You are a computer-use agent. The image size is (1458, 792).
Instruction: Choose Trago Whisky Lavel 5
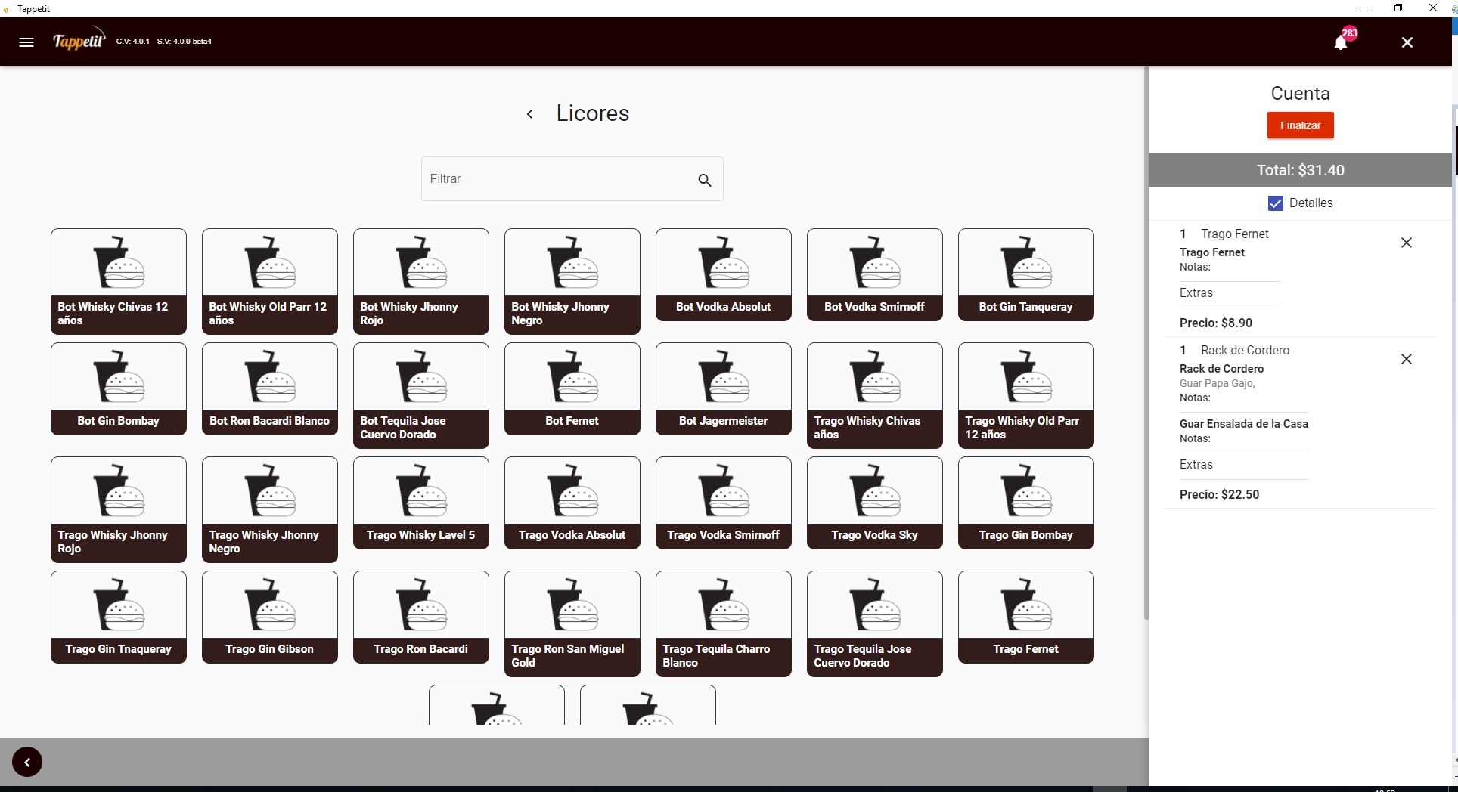[x=421, y=503]
